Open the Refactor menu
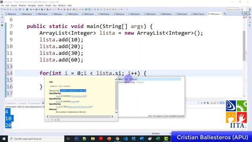This screenshot has height=142, width=252. pyautogui.click(x=22, y=6)
